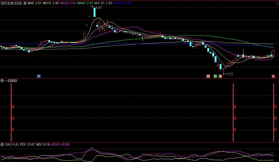Select the MA5 moving average label
Viewport: 279px width, 162px height.
pos(35,3)
